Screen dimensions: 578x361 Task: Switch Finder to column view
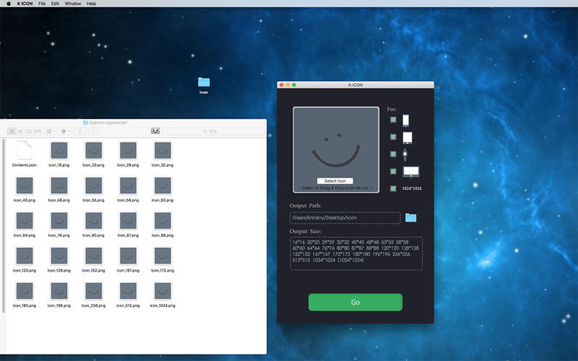point(29,131)
